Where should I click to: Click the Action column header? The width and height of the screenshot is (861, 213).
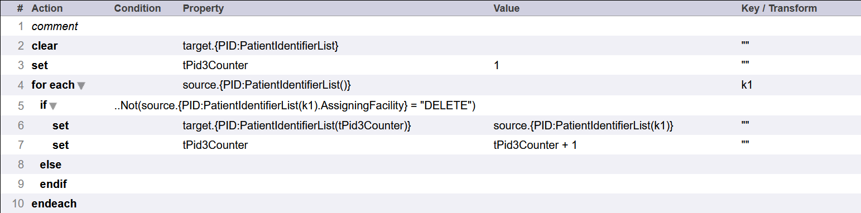click(x=47, y=8)
